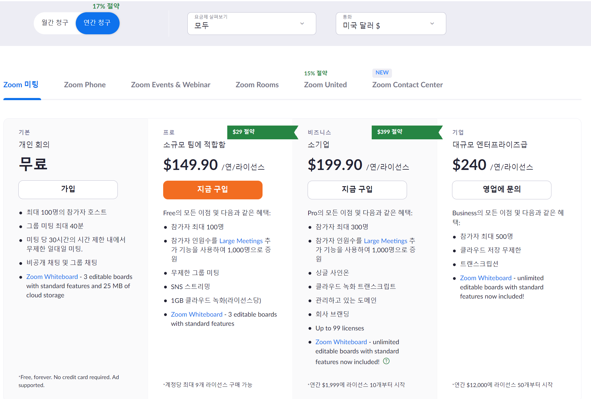Click the '연간 $1,999' footnote under Business

click(x=357, y=385)
